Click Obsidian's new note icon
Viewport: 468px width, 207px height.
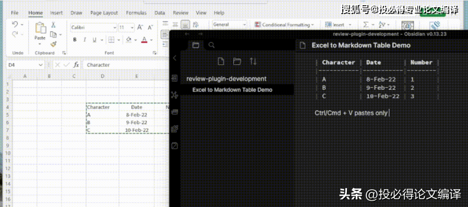pyautogui.click(x=221, y=62)
